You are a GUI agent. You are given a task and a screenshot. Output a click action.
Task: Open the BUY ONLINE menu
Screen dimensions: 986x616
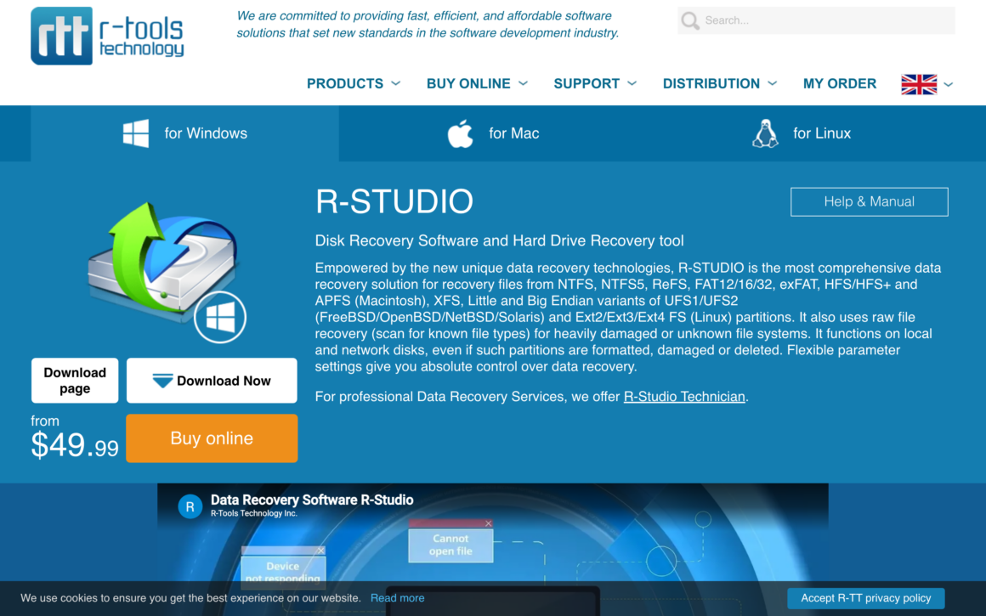click(468, 83)
